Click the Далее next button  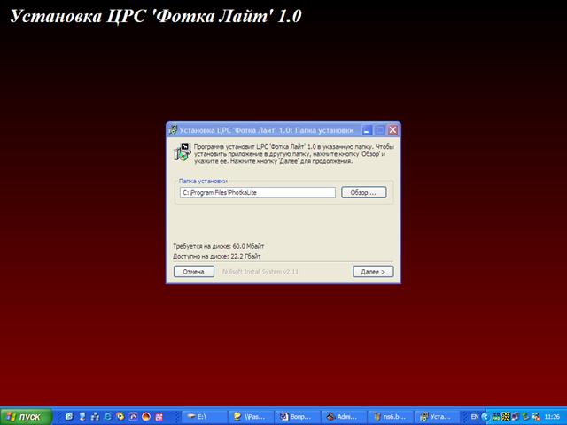pyautogui.click(x=373, y=272)
